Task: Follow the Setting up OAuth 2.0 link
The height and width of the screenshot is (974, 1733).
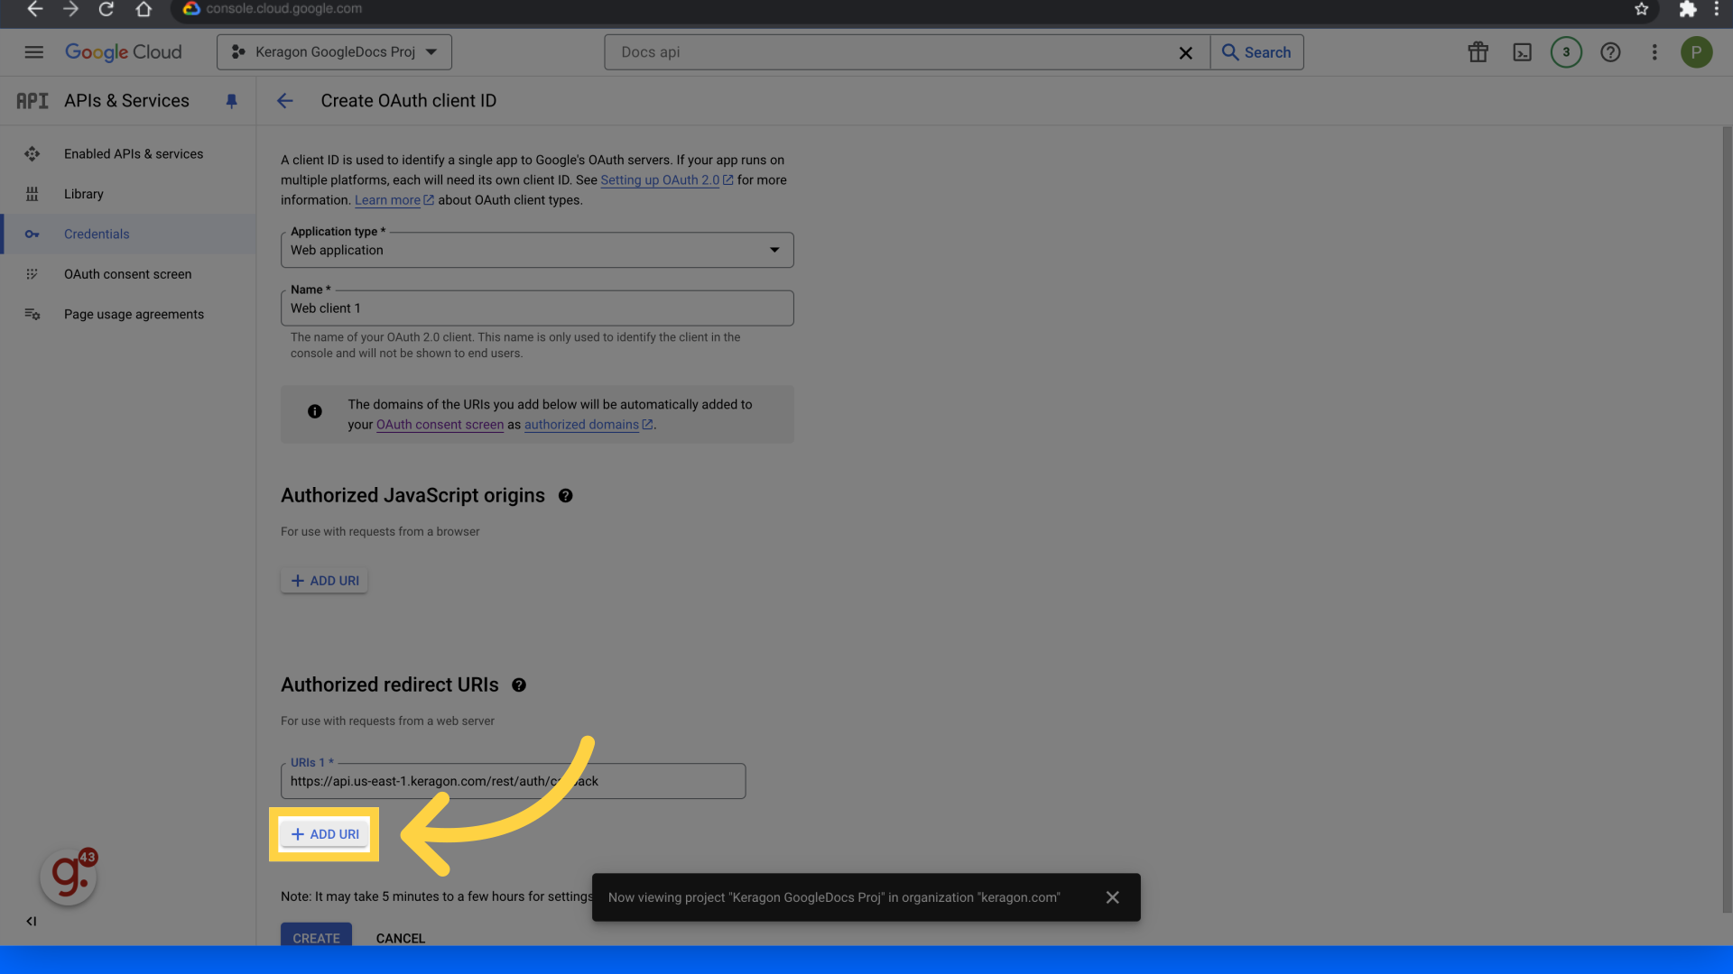Action: (666, 180)
